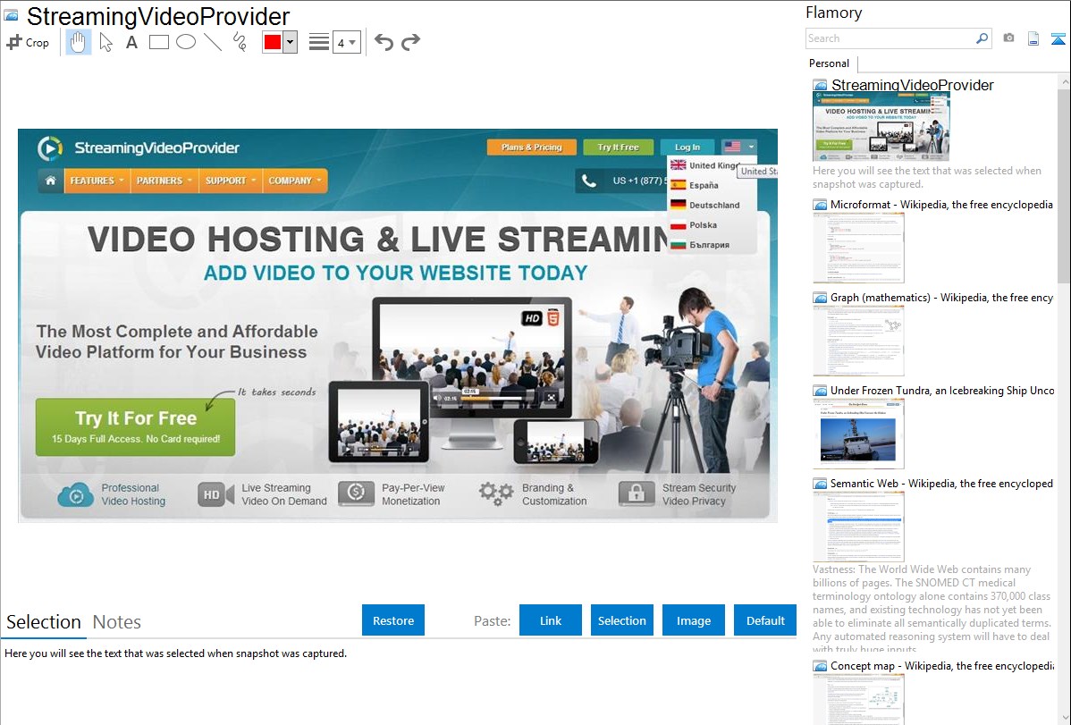Click the search magnifier icon

982,38
